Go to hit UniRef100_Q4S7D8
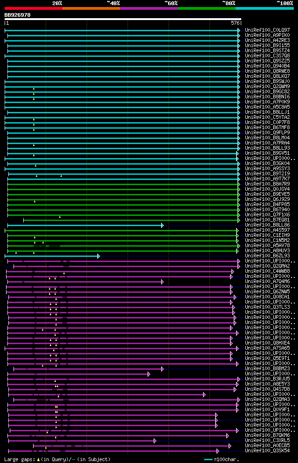Viewport: 298px width, 463px height. click(267, 389)
